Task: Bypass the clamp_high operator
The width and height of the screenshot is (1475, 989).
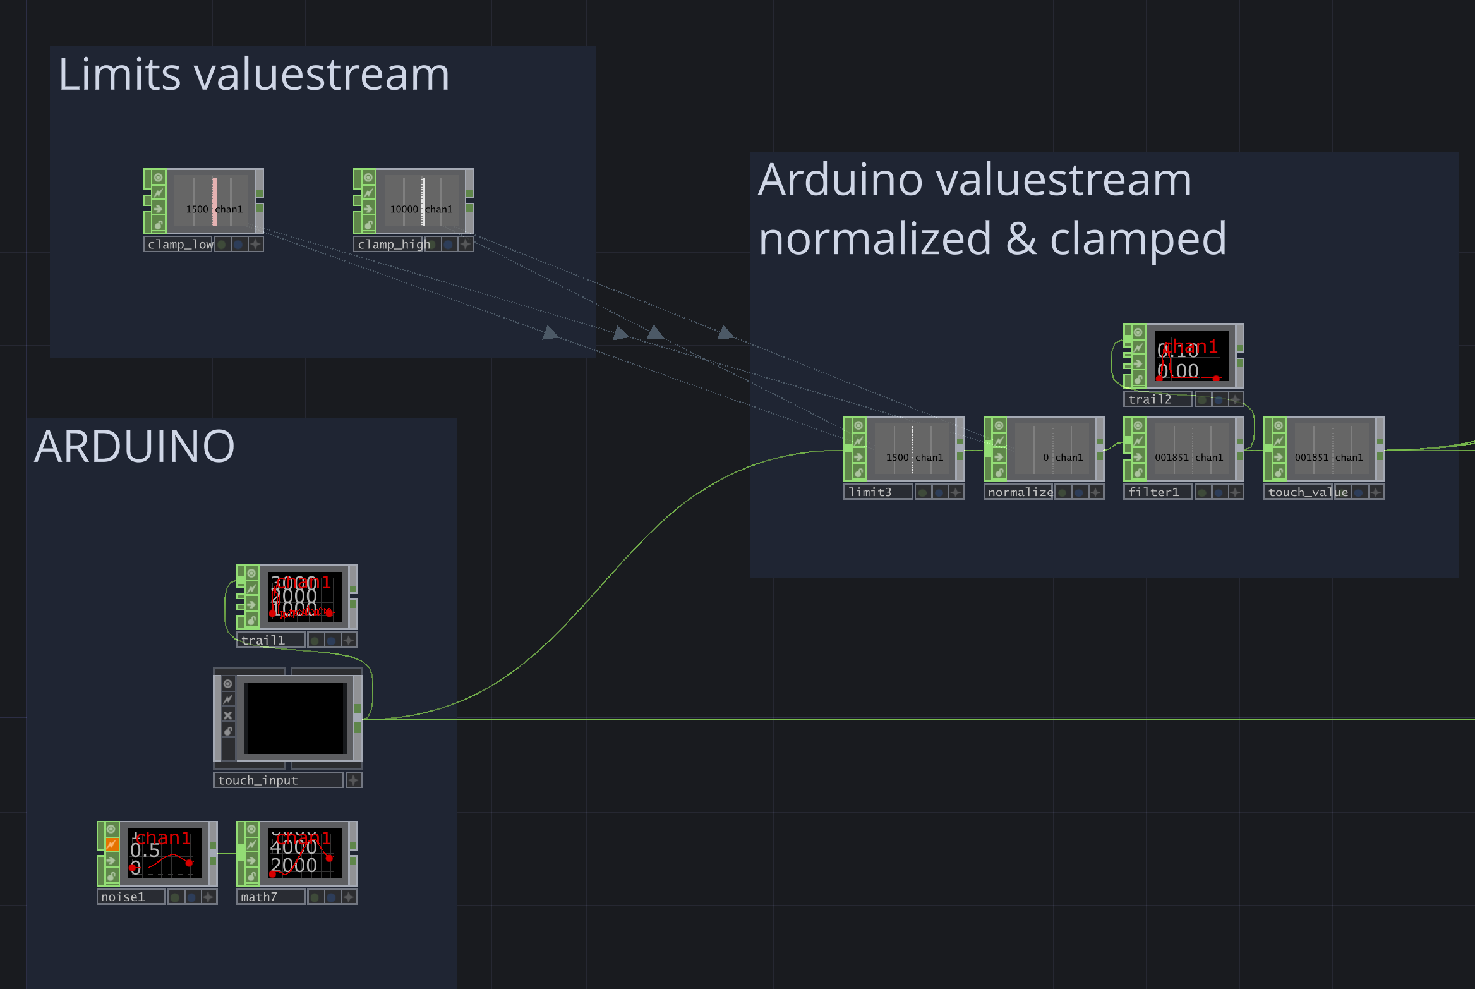Action: [368, 209]
